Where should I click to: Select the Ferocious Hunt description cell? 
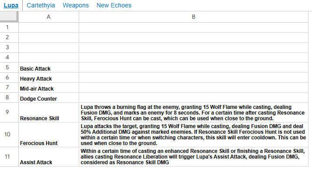(194, 135)
